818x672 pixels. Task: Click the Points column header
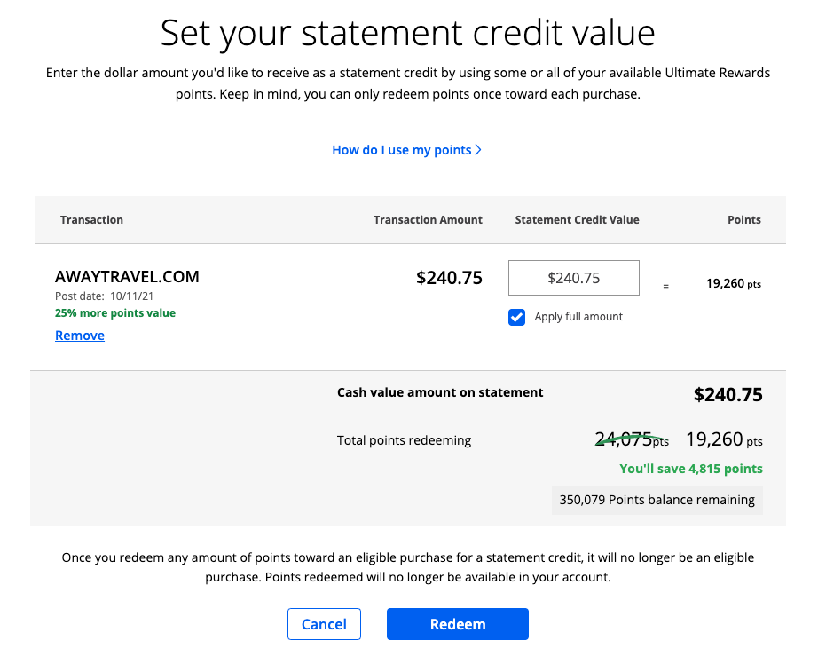[744, 220]
